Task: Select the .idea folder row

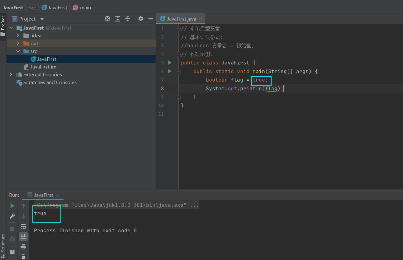Action: [x=81, y=35]
